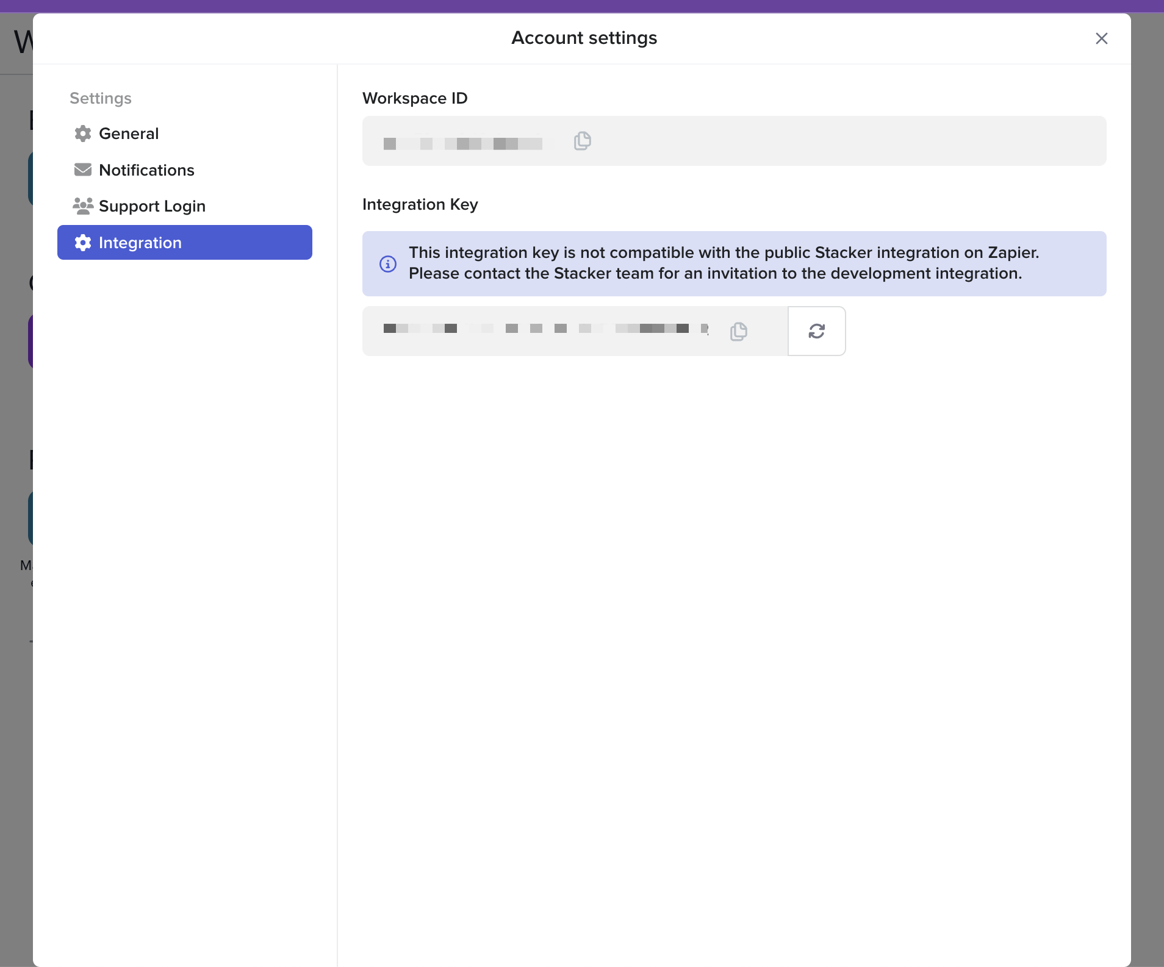Regenerate the integration key with refresh button
The width and height of the screenshot is (1164, 967).
click(816, 331)
